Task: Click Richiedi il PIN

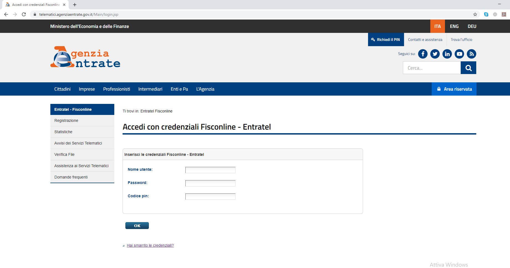Action: [386, 40]
